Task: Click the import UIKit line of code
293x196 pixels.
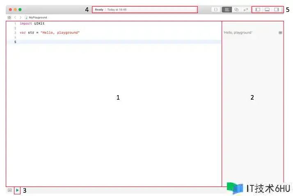Action: point(32,24)
